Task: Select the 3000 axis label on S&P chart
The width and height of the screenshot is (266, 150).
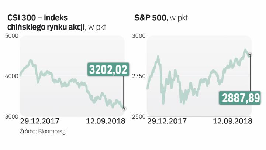Action: [138, 36]
